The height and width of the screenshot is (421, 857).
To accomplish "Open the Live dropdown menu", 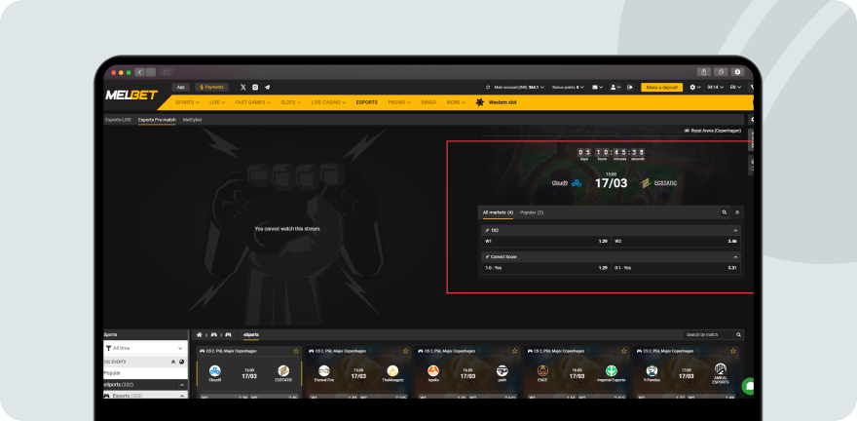I will (217, 102).
